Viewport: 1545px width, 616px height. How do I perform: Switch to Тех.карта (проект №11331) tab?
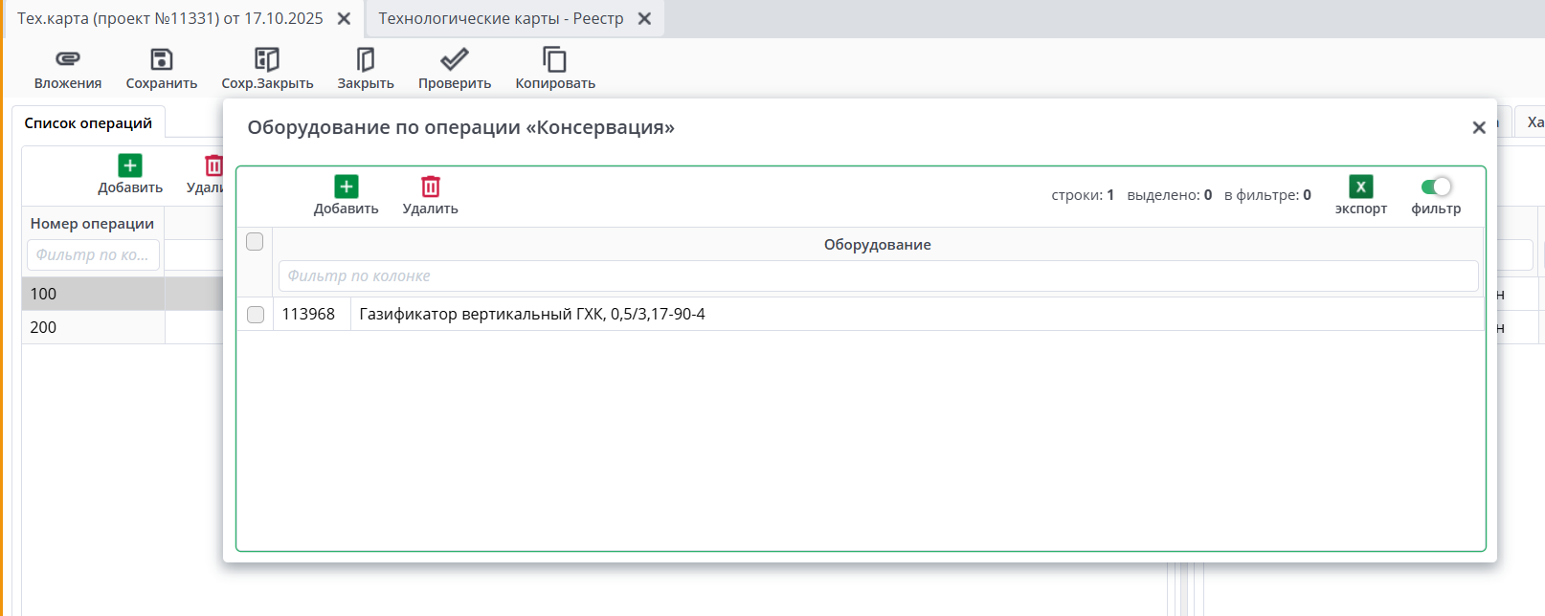tap(170, 18)
